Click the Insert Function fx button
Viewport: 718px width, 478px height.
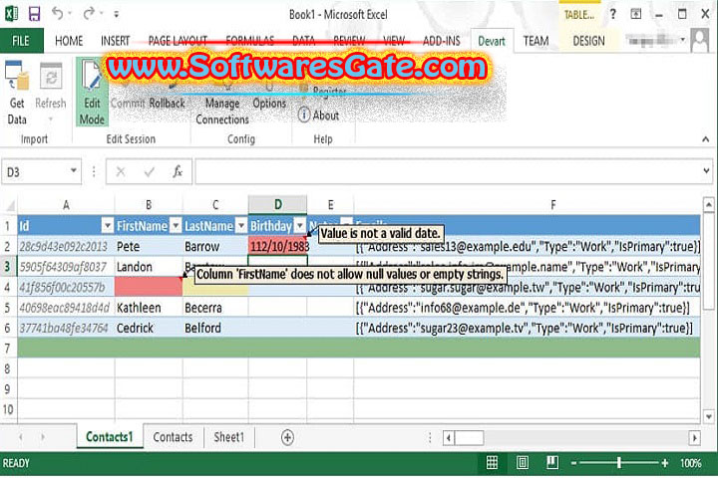click(x=178, y=172)
